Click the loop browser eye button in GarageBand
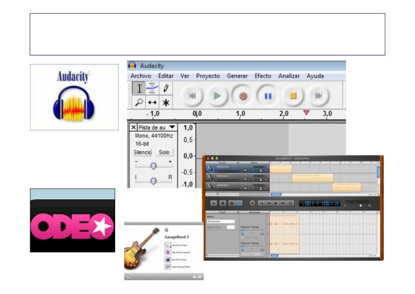The image size is (415, 294). (x=231, y=203)
